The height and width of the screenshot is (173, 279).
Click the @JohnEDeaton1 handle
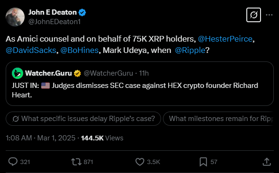click(x=54, y=22)
